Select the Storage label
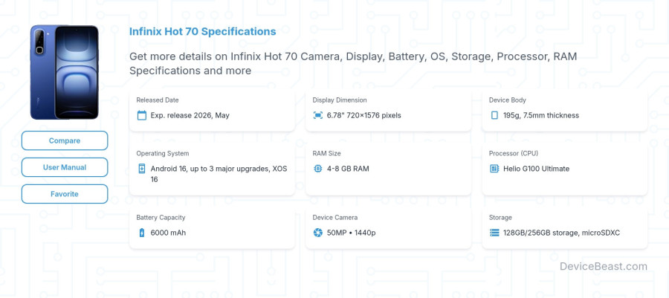This screenshot has width=669, height=298. pyautogui.click(x=500, y=218)
